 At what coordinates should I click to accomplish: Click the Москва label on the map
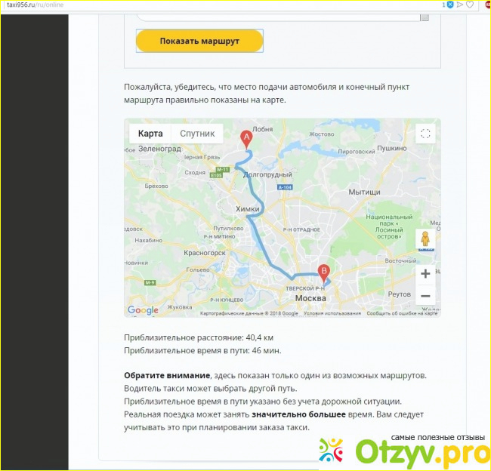(x=310, y=298)
